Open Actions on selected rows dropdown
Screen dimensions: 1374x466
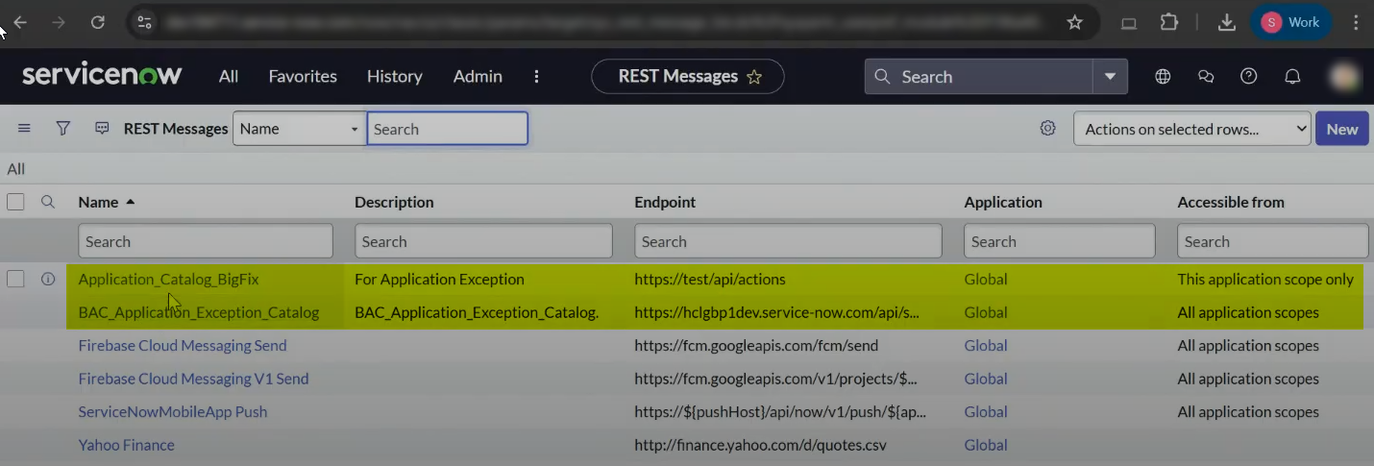(1191, 129)
